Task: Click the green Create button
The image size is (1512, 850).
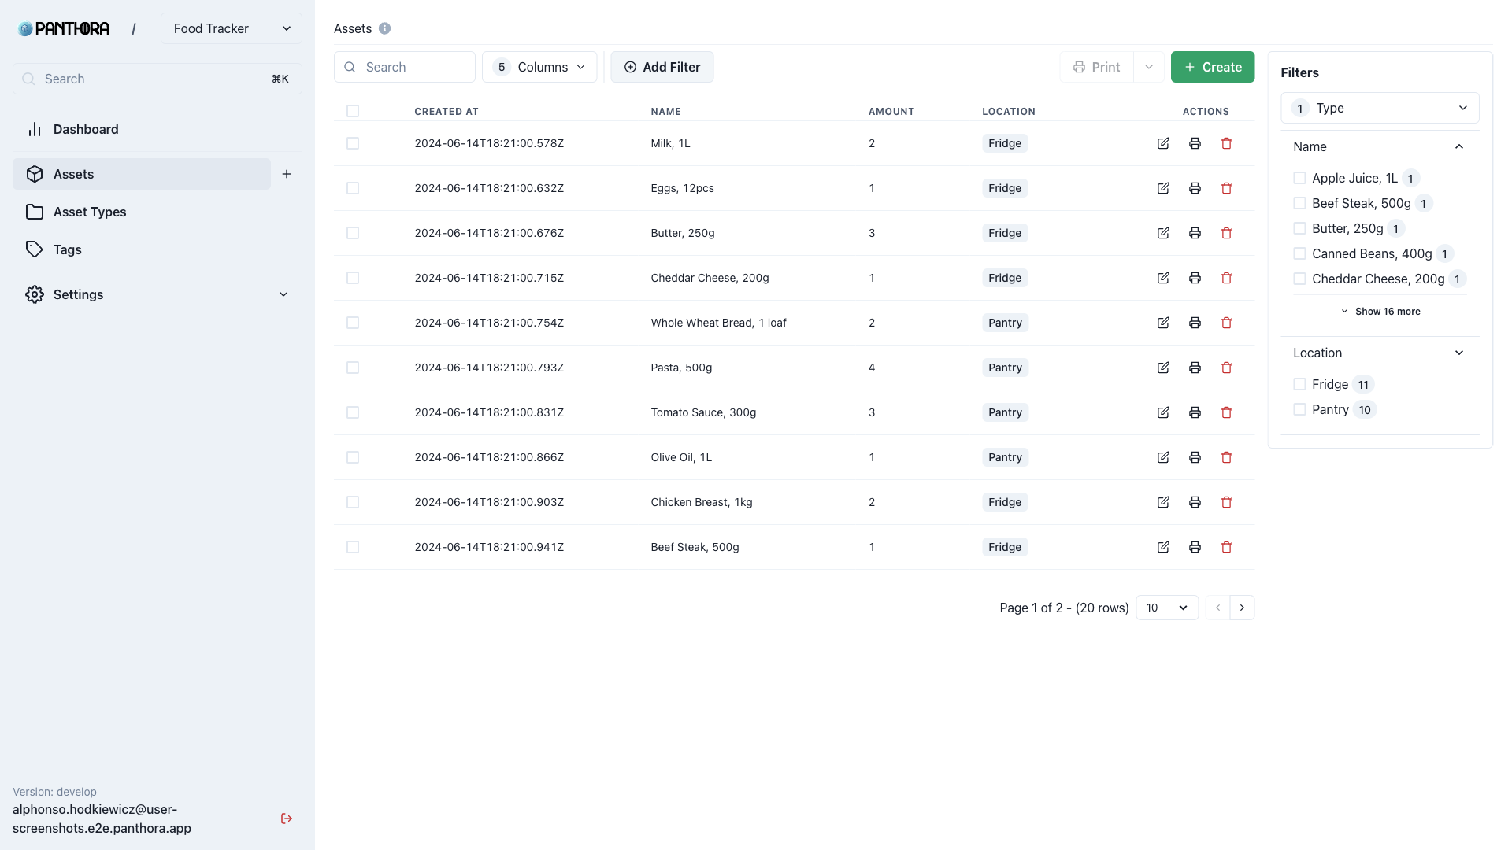Action: point(1212,67)
